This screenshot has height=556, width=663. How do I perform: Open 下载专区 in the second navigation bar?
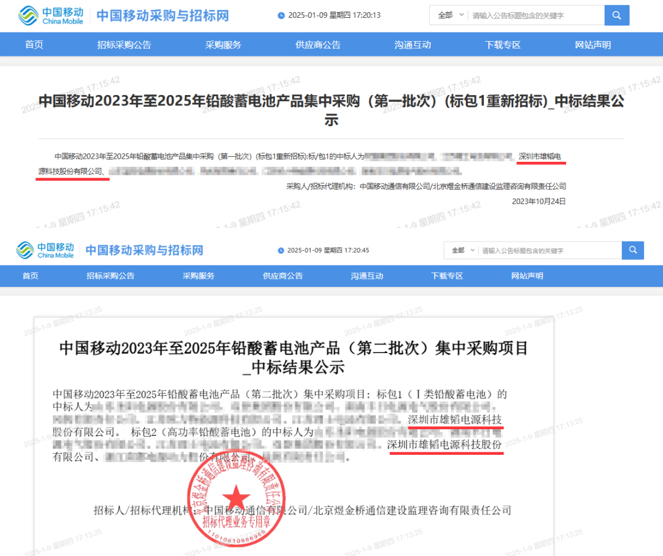pos(447,276)
